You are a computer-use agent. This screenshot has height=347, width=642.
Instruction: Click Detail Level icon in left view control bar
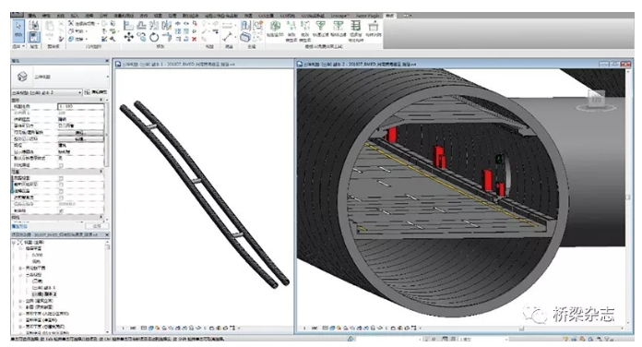coord(144,329)
